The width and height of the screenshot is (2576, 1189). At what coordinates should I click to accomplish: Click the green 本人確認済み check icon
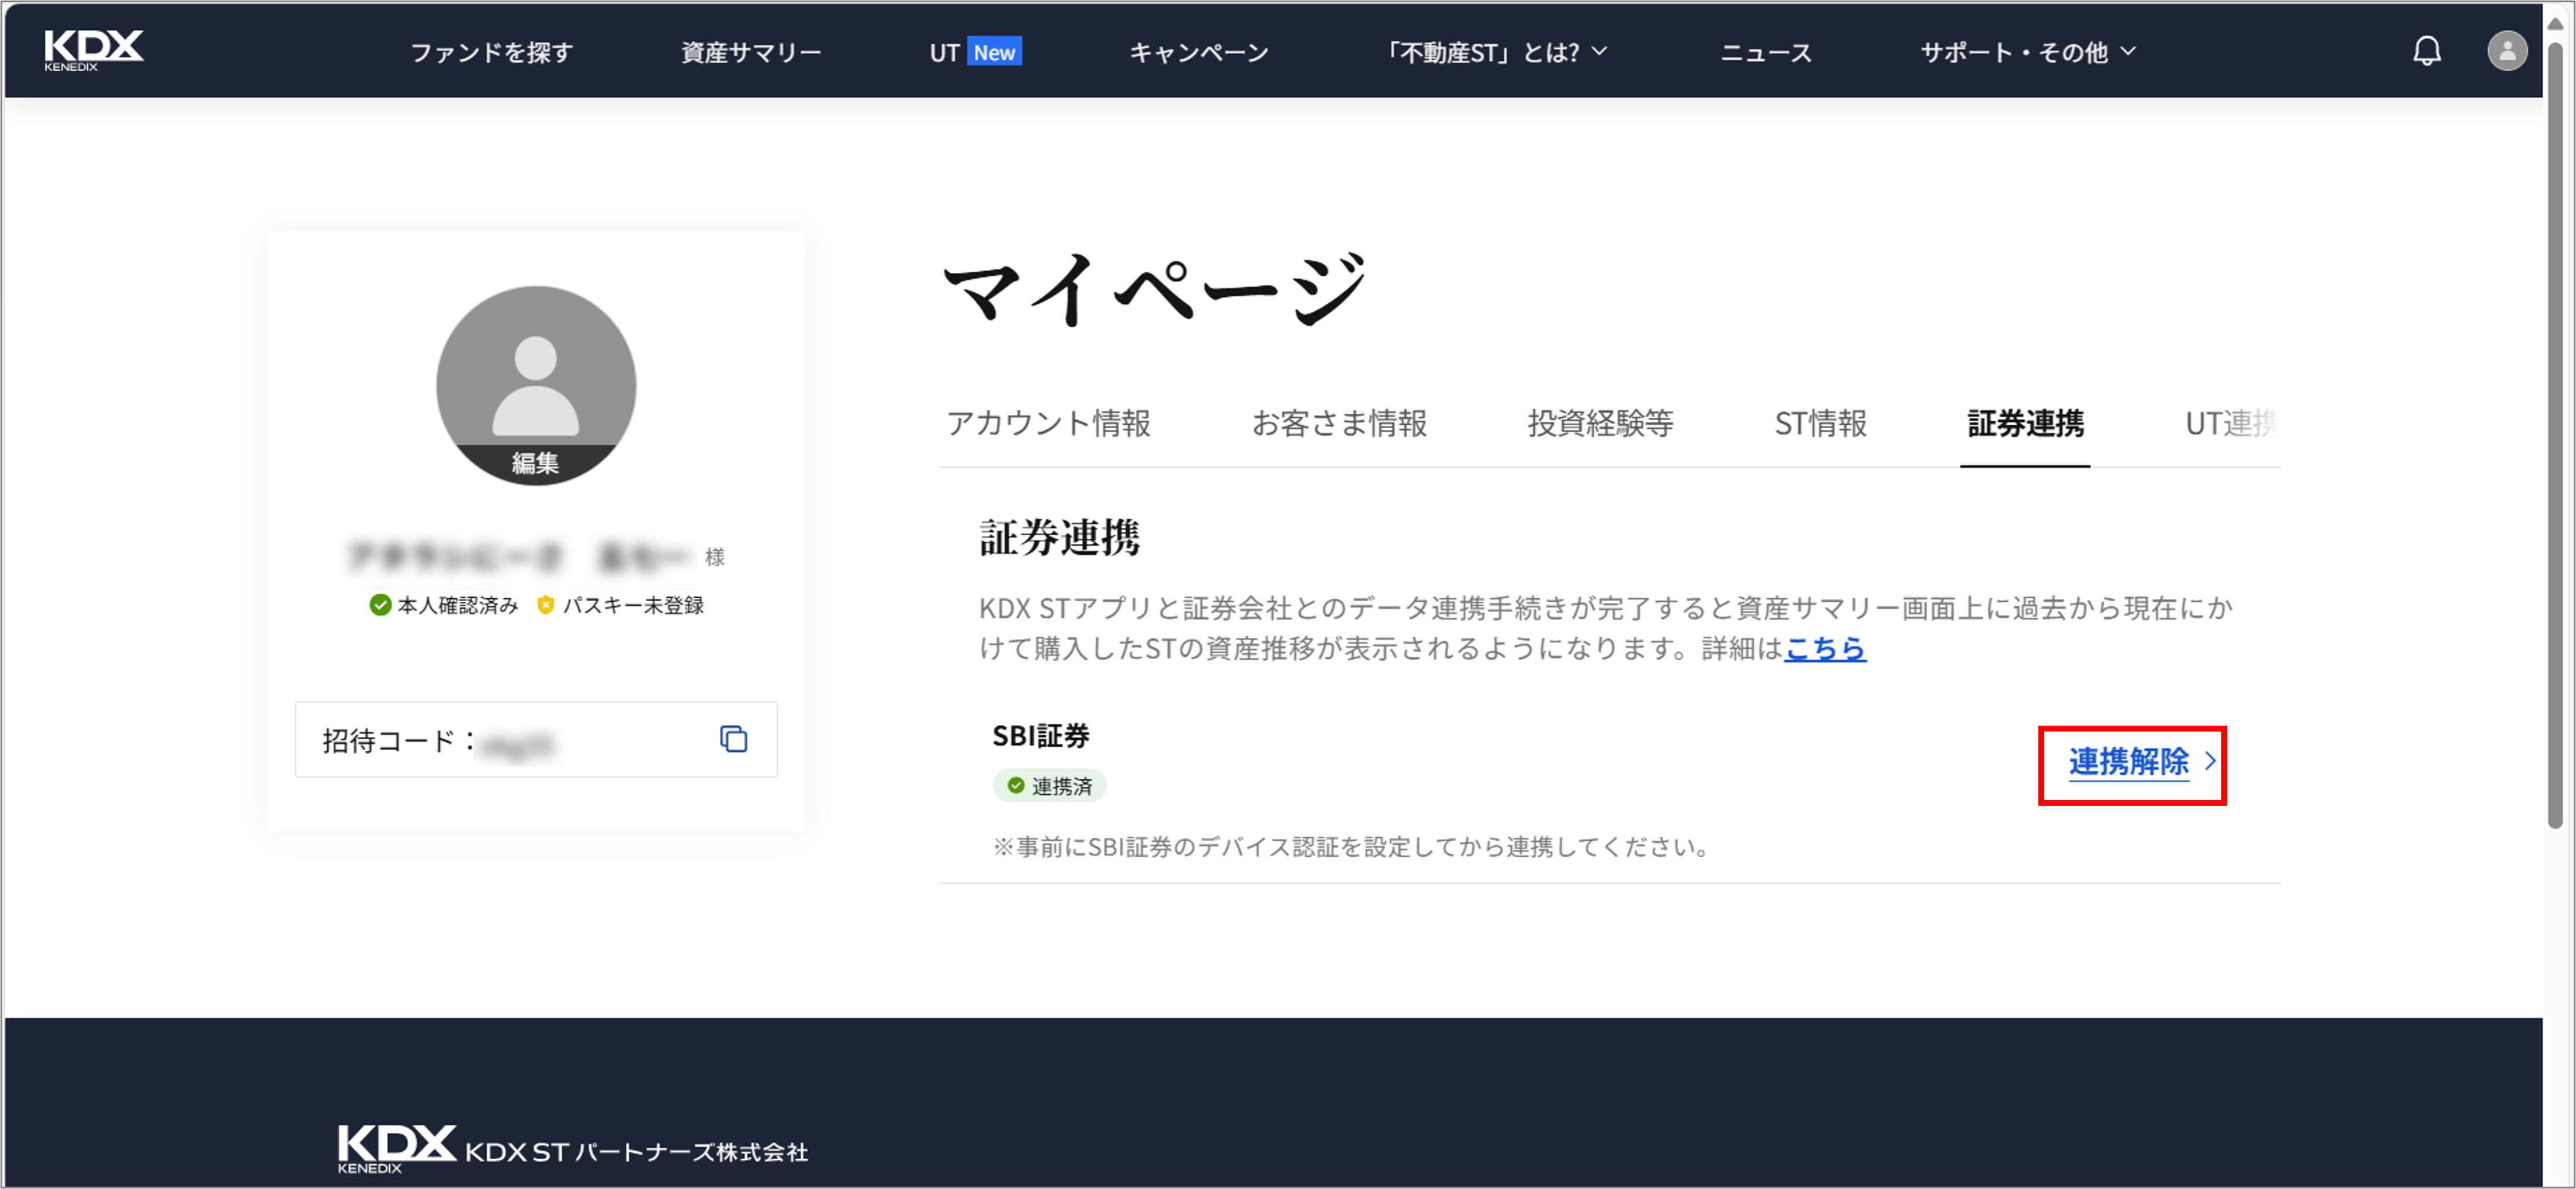tap(380, 605)
